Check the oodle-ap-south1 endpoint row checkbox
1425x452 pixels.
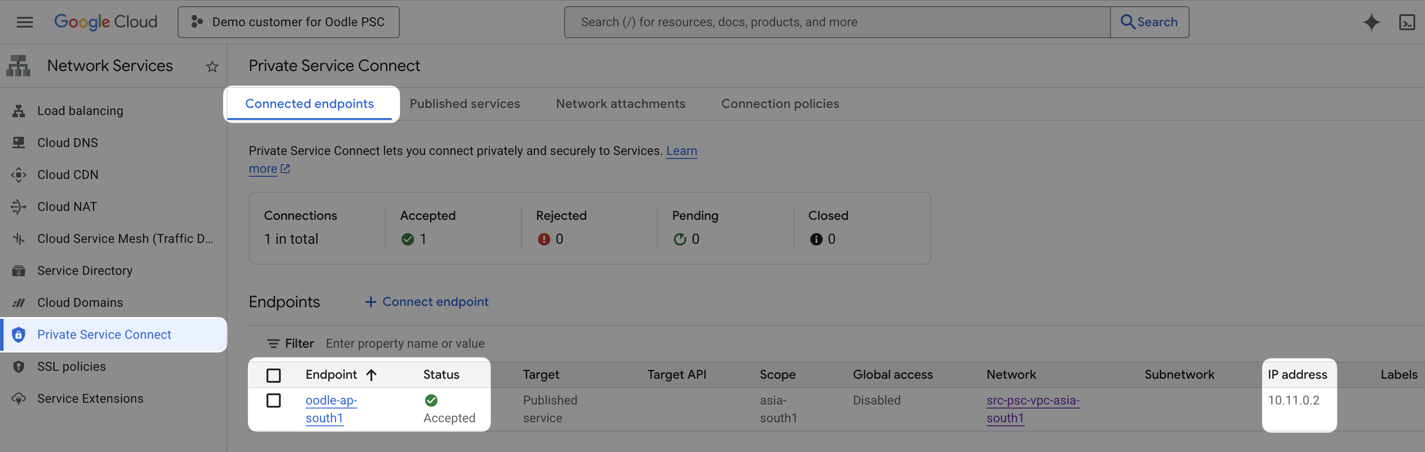point(274,400)
